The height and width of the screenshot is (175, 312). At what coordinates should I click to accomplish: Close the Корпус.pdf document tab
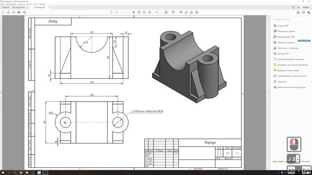coord(49,7)
